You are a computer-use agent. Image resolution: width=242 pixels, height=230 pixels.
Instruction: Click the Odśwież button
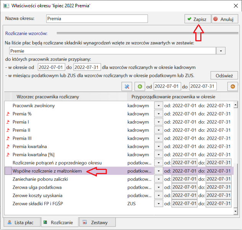(x=224, y=76)
